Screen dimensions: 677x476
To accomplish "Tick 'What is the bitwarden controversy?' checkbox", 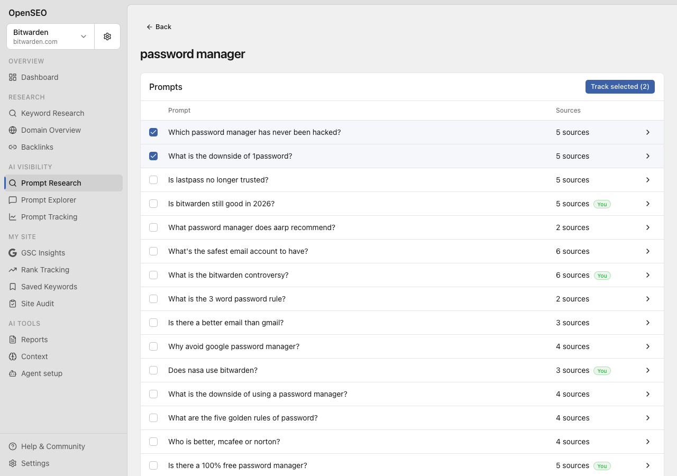I will click(153, 275).
